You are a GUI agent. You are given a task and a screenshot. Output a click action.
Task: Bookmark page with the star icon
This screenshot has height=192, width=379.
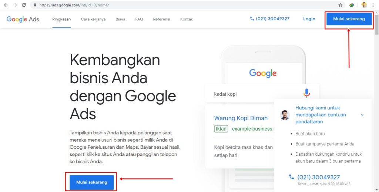point(341,5)
